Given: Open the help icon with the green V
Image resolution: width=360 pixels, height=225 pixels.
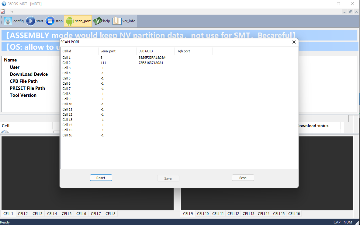Looking at the screenshot, I should pos(98,21).
